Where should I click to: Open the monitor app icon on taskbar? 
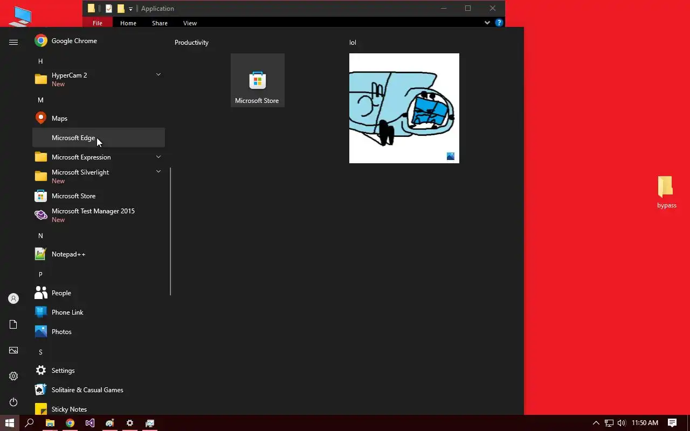tap(150, 423)
